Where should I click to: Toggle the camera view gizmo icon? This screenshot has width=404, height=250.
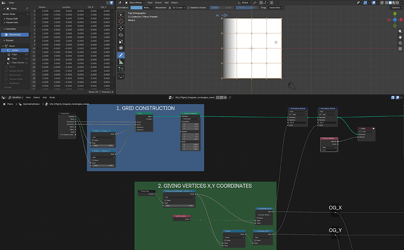(400, 43)
